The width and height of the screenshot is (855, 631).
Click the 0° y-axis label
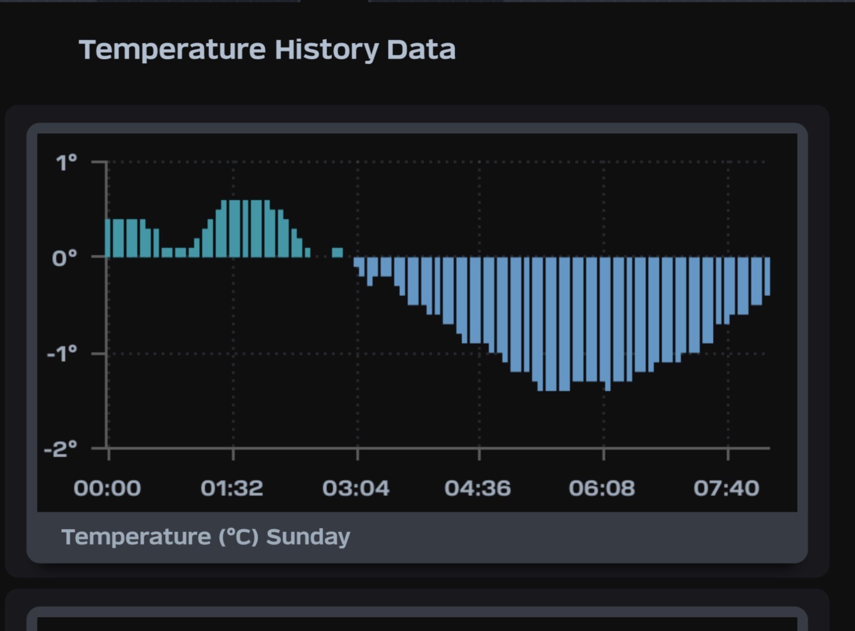coord(64,258)
